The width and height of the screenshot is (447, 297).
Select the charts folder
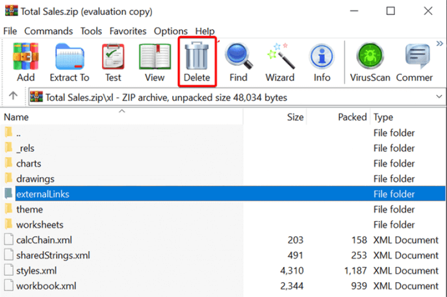coord(224,163)
